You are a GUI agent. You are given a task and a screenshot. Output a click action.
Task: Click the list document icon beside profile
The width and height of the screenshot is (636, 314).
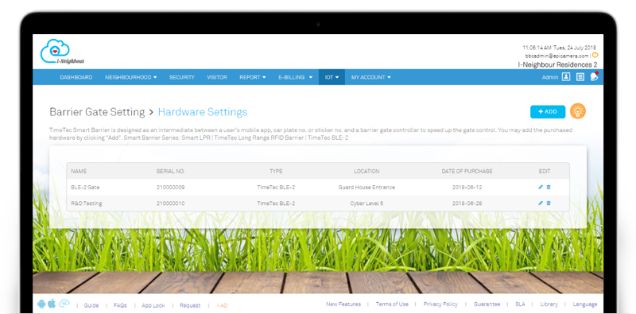tap(580, 76)
